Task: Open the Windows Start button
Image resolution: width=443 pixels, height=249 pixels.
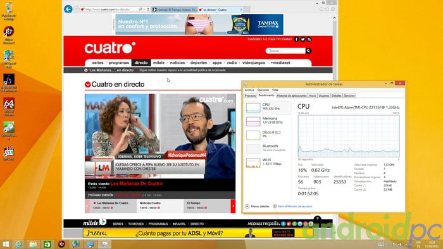Action: coord(6,244)
